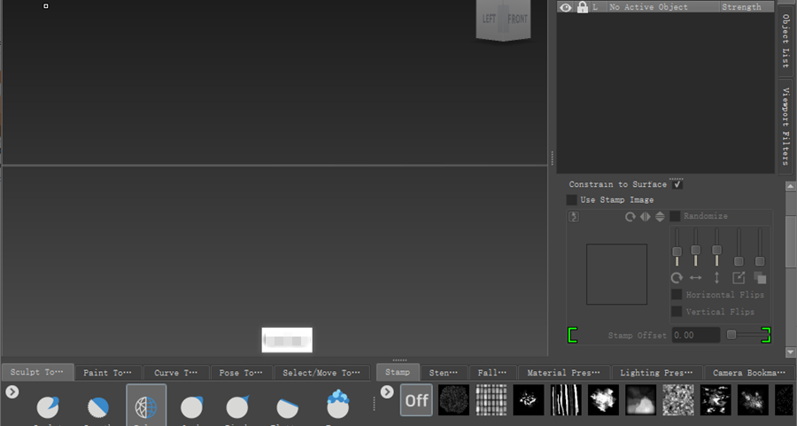
Task: Click the mirror stamp horizontally icon
Action: (x=645, y=217)
